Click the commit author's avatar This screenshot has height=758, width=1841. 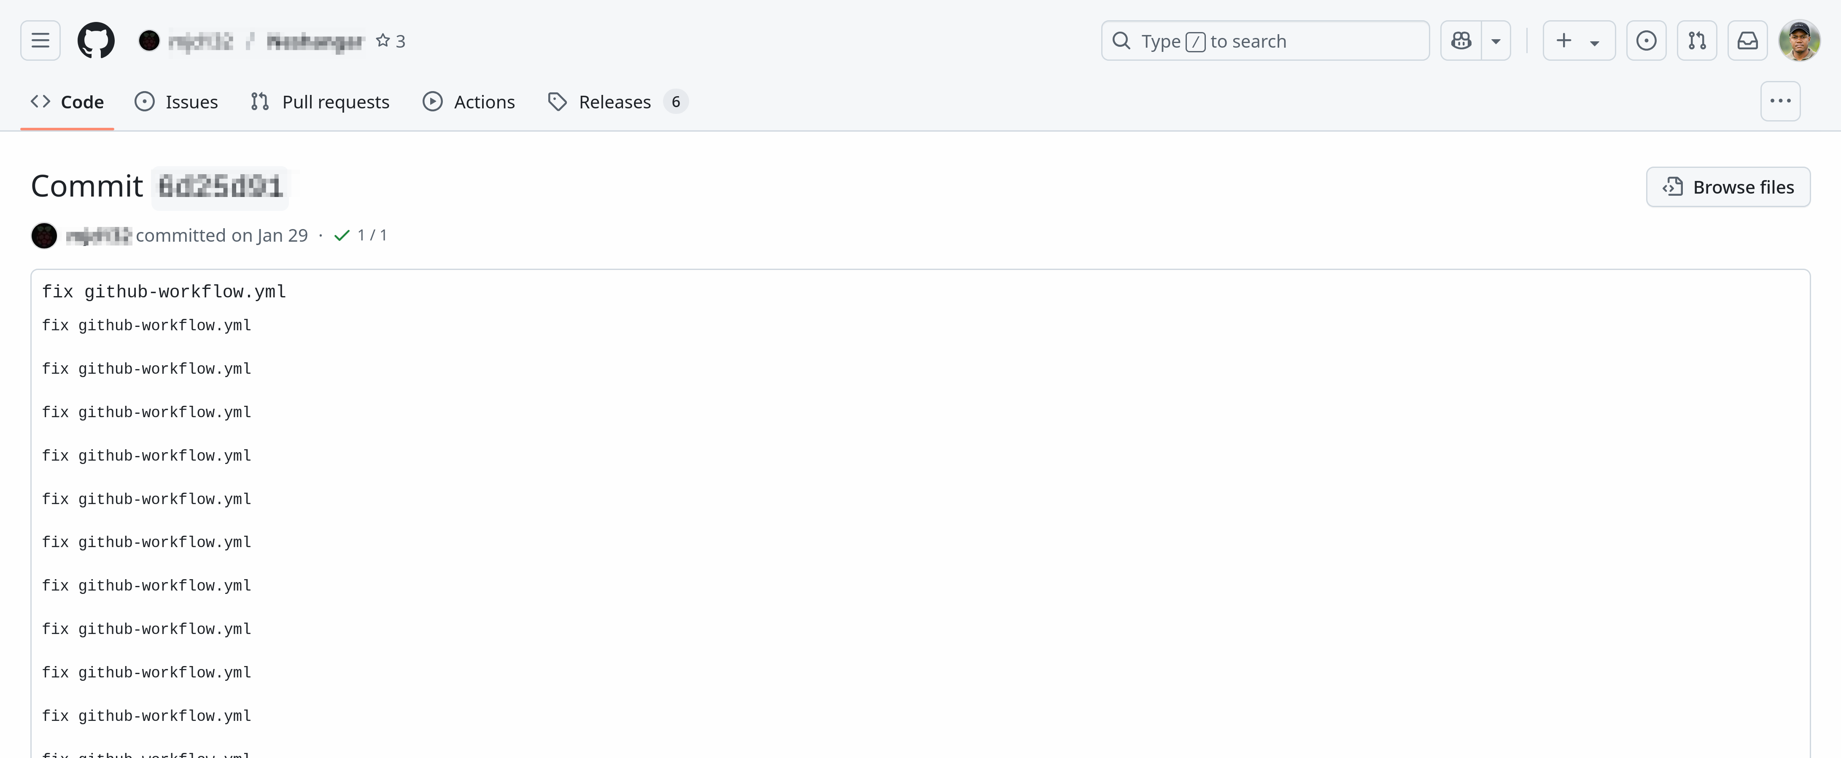coord(44,235)
